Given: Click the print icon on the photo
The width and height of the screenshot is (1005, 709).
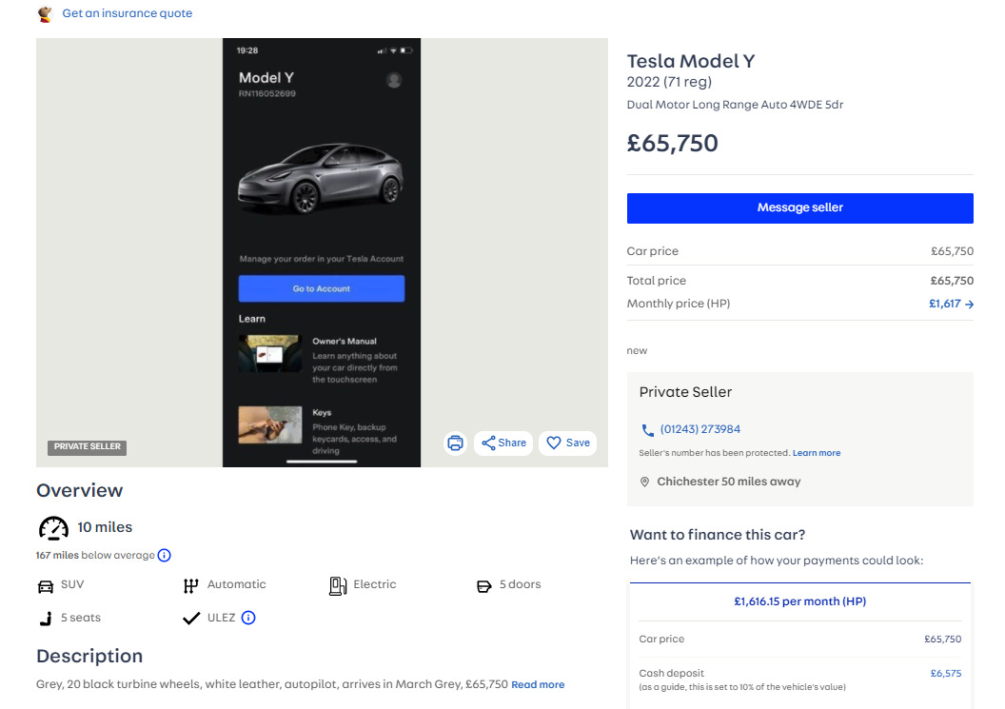Looking at the screenshot, I should click(455, 443).
